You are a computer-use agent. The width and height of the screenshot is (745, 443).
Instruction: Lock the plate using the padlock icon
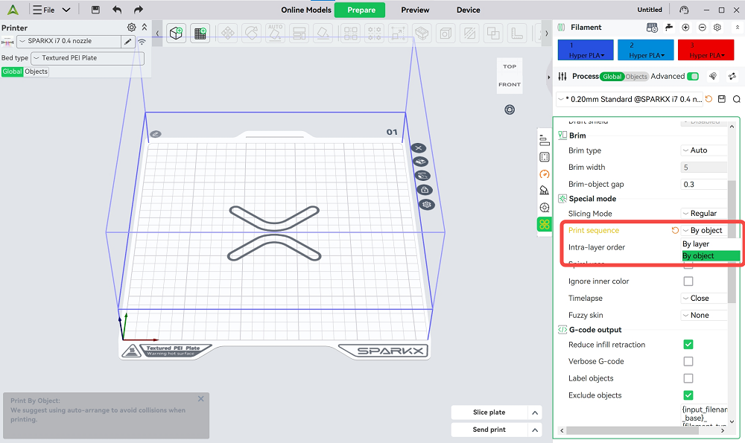(x=426, y=190)
